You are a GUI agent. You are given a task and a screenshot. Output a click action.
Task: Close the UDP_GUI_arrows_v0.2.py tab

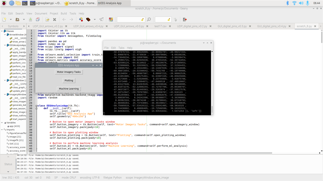66,26
